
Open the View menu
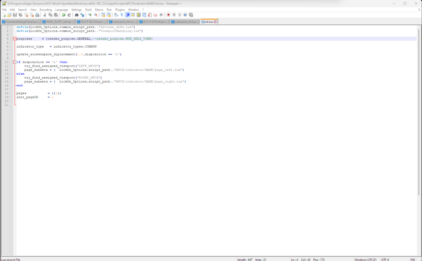pos(33,10)
